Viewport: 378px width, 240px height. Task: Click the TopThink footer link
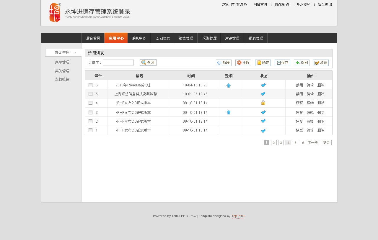(238, 216)
